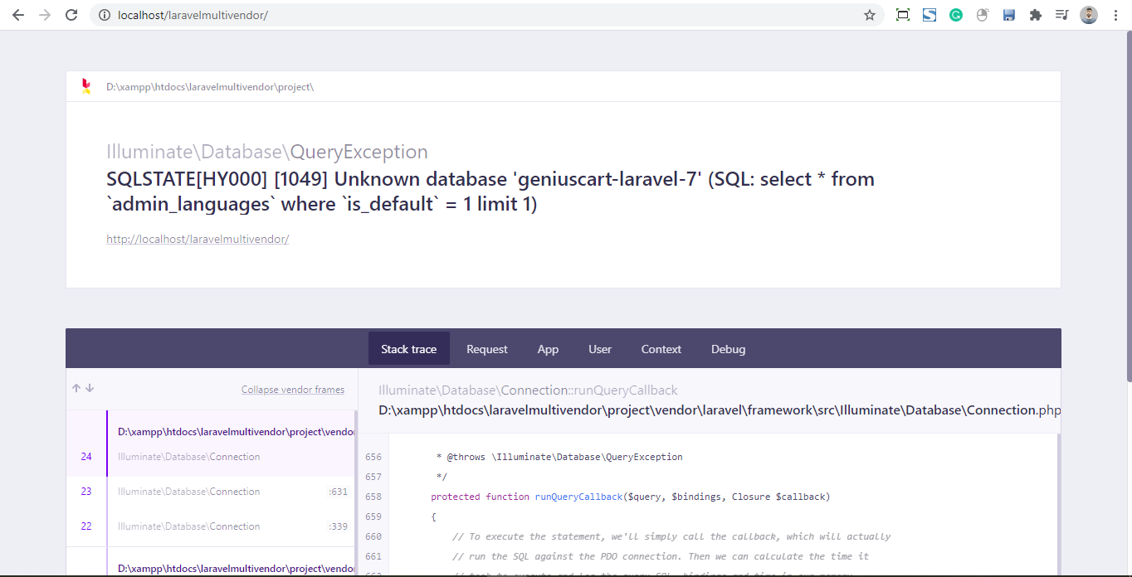Click the @throws QueryException comment line
This screenshot has width=1132, height=577.
point(559,457)
